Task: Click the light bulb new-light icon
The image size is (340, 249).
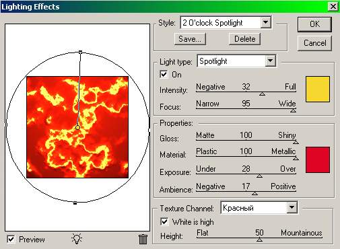Action: coord(77,239)
